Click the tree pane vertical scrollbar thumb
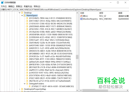Screen dimensions: 129x92 77,57
